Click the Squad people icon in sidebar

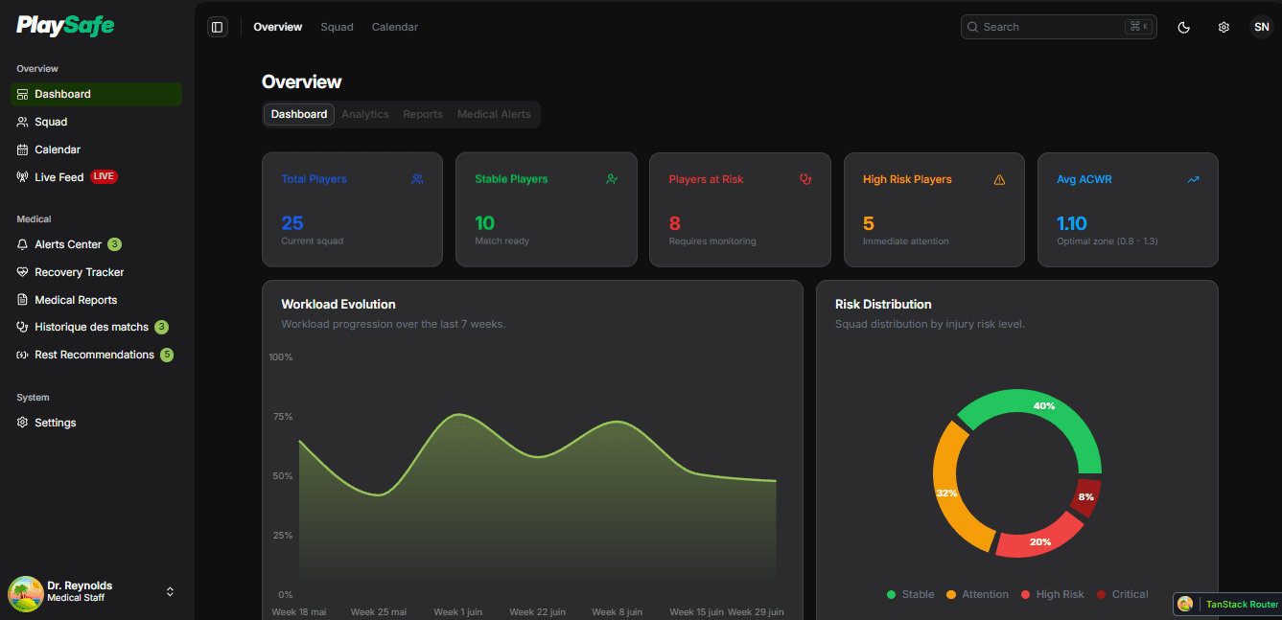point(23,122)
